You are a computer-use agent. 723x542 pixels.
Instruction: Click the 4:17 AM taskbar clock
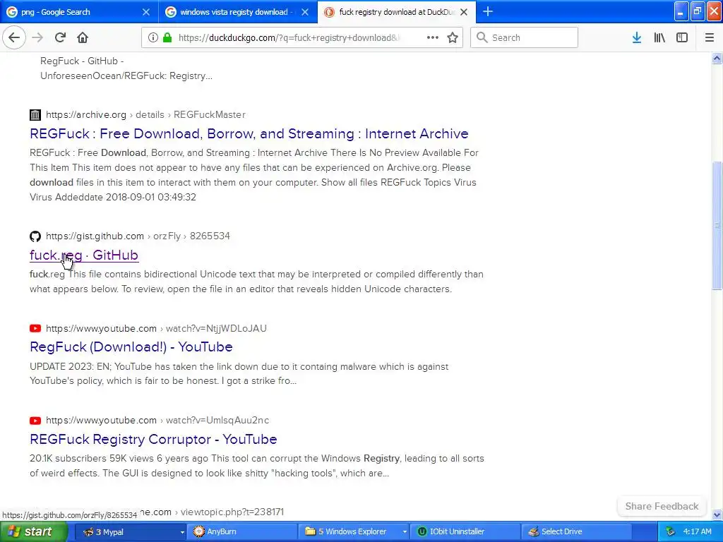coord(697,531)
